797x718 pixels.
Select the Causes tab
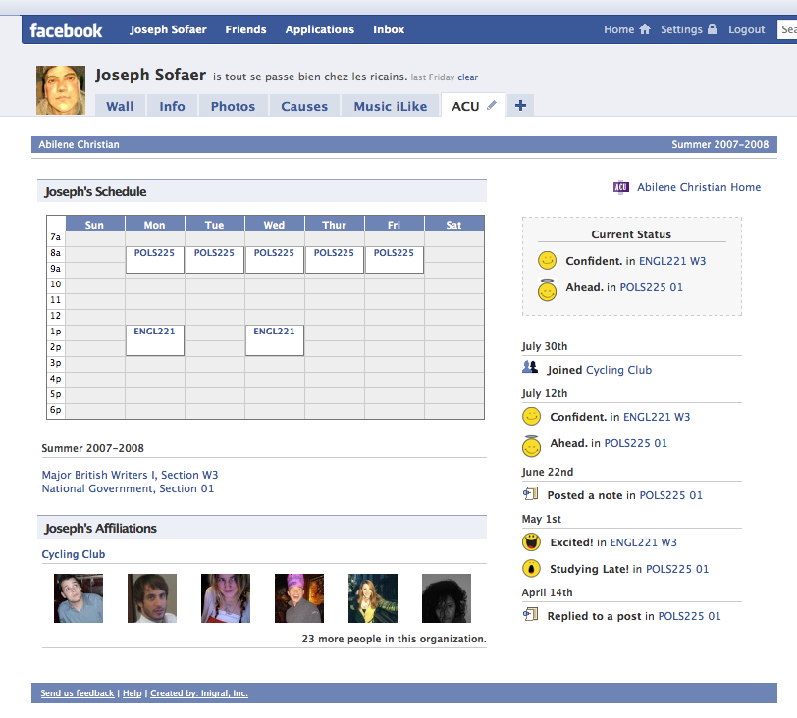pos(304,106)
